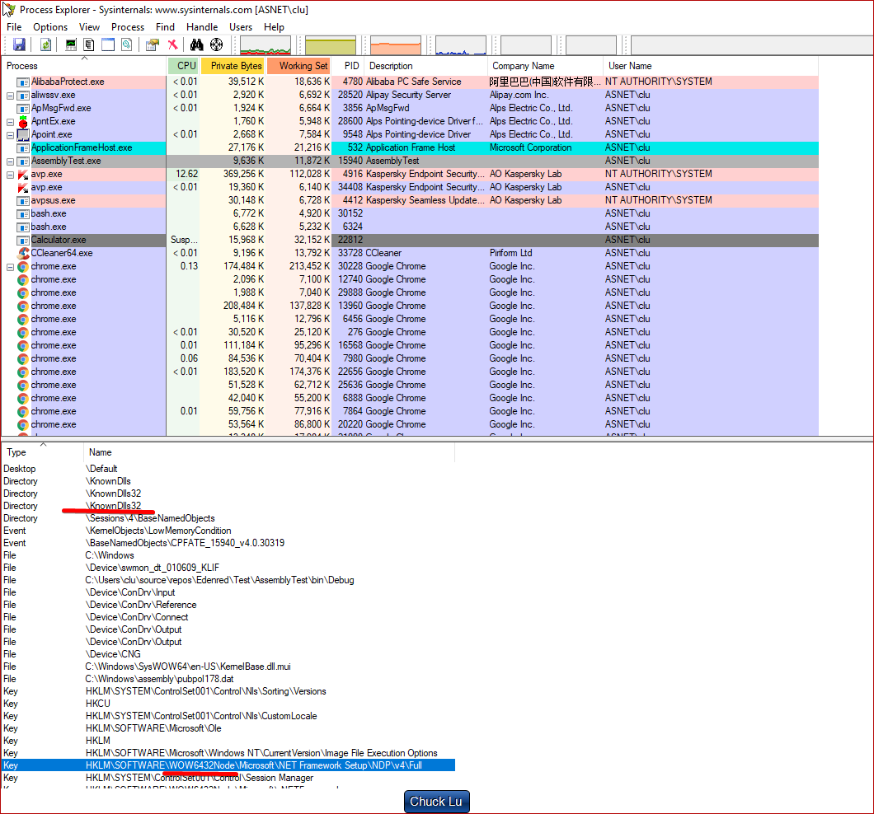This screenshot has height=814, width=874.
Task: Click the CPU usage history graph
Action: [x=265, y=45]
